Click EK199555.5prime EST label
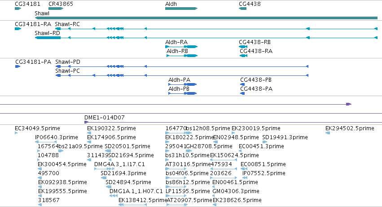 pyautogui.click(x=62, y=191)
